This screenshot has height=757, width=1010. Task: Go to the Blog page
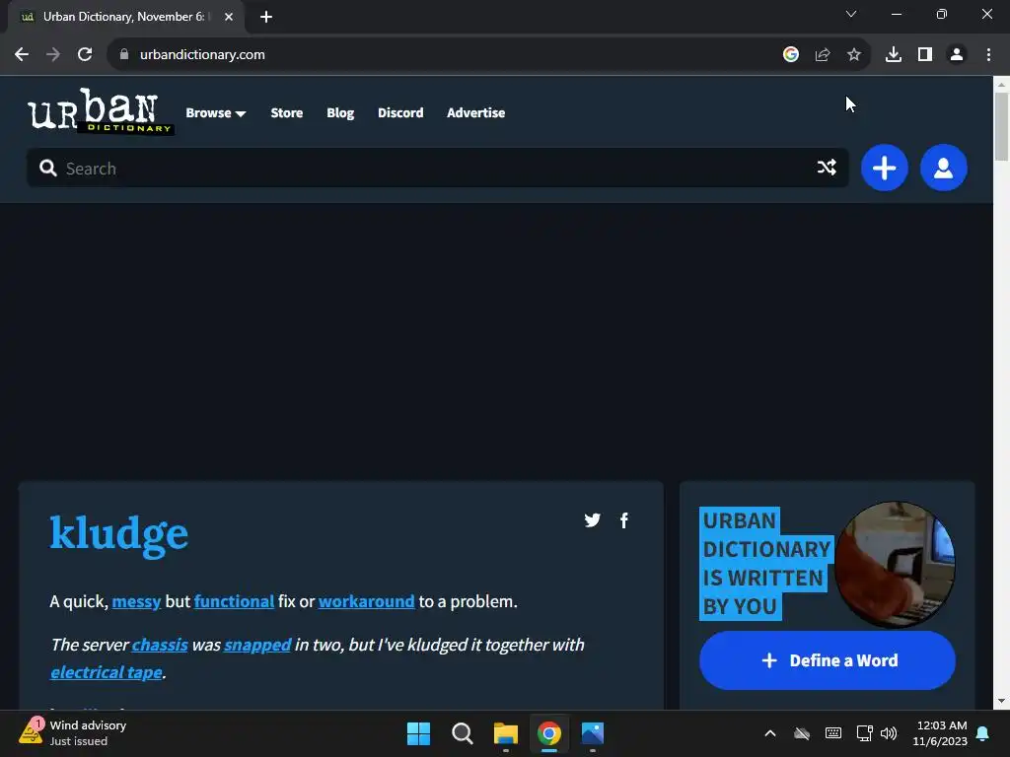340,112
